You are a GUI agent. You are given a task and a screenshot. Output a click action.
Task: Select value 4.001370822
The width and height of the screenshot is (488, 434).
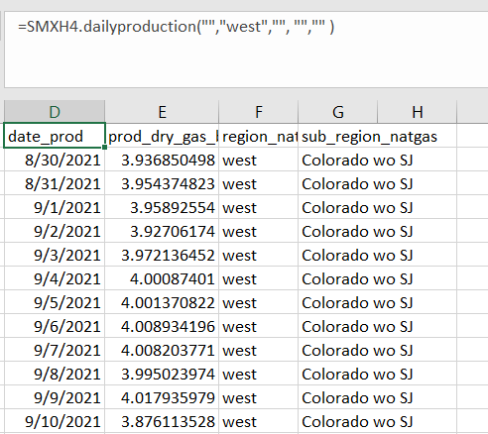tap(162, 302)
